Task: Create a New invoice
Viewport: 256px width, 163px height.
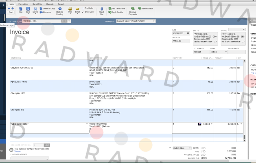Action: coord(21,10)
